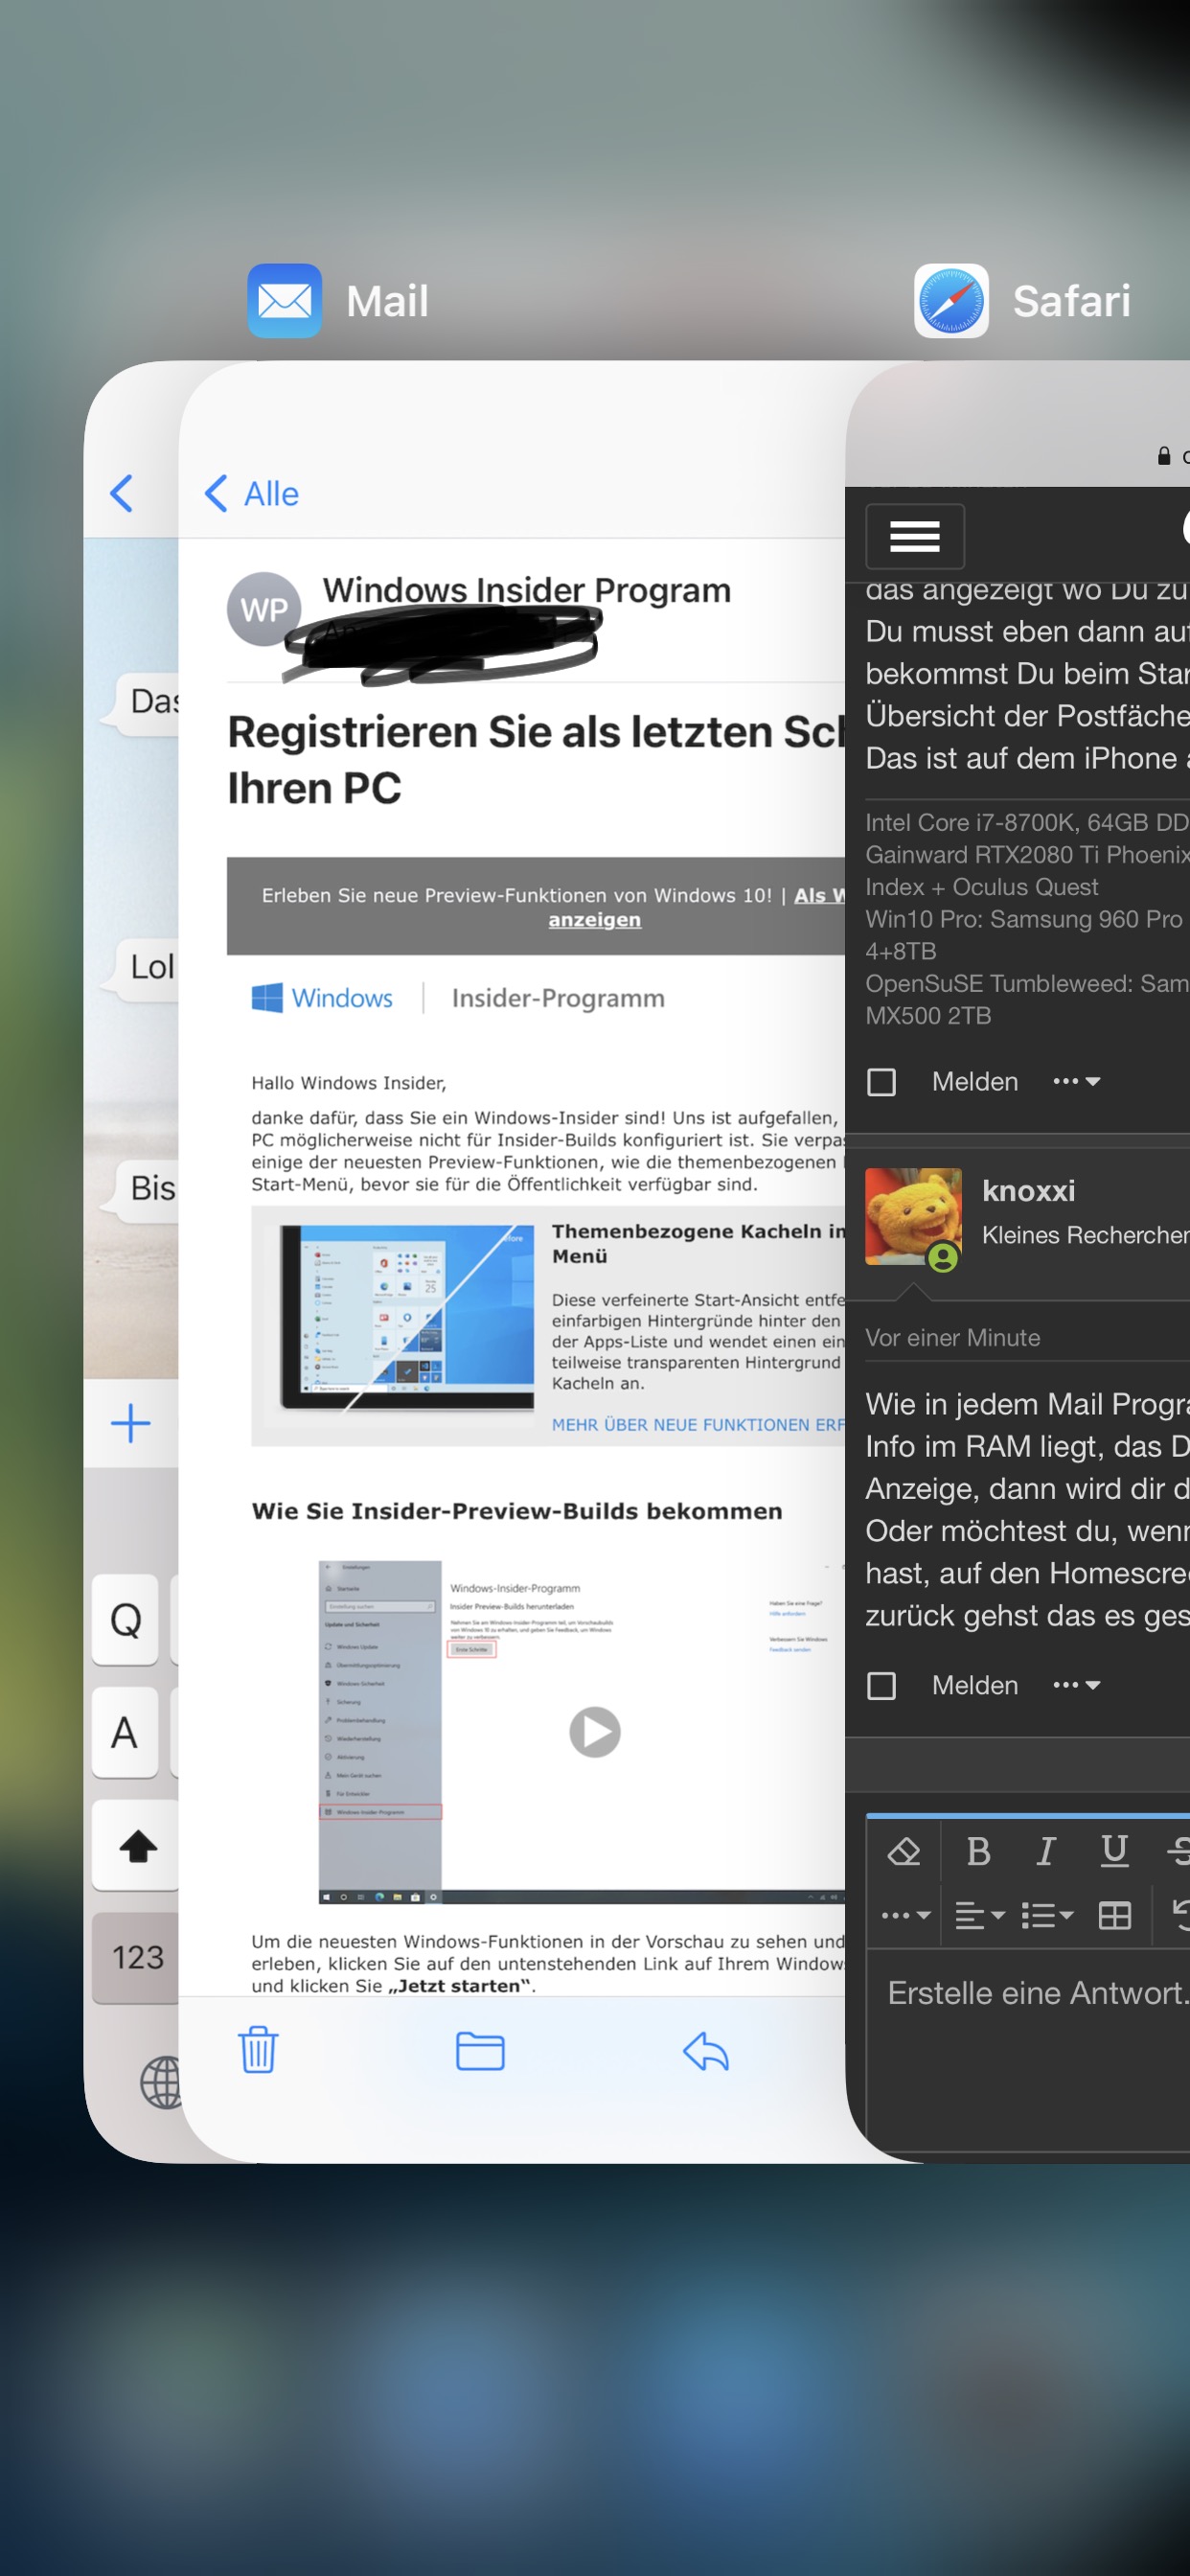
Task: Tap the trash icon in Mail toolbar
Action: click(258, 2050)
